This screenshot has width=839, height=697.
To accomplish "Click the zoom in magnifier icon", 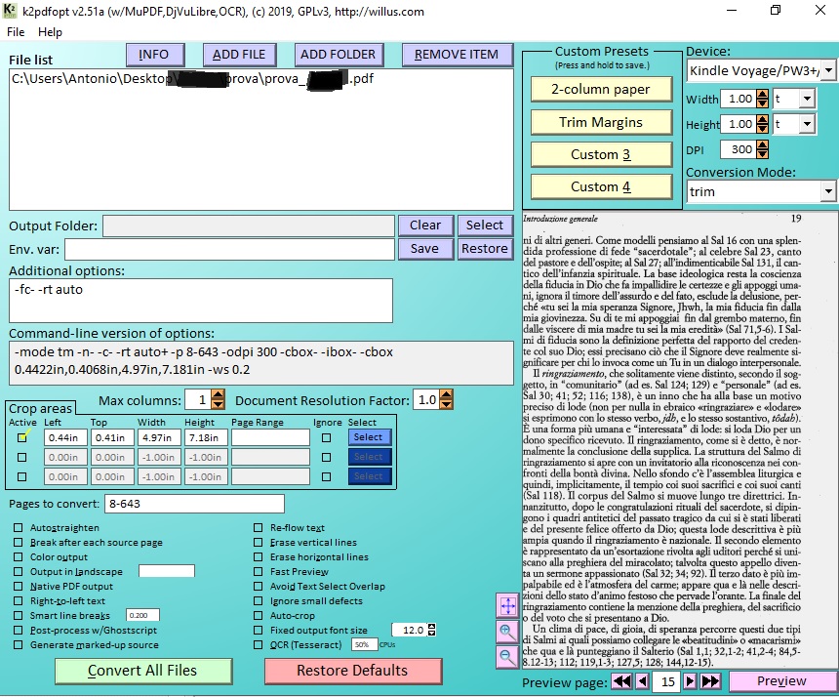I will coord(507,632).
